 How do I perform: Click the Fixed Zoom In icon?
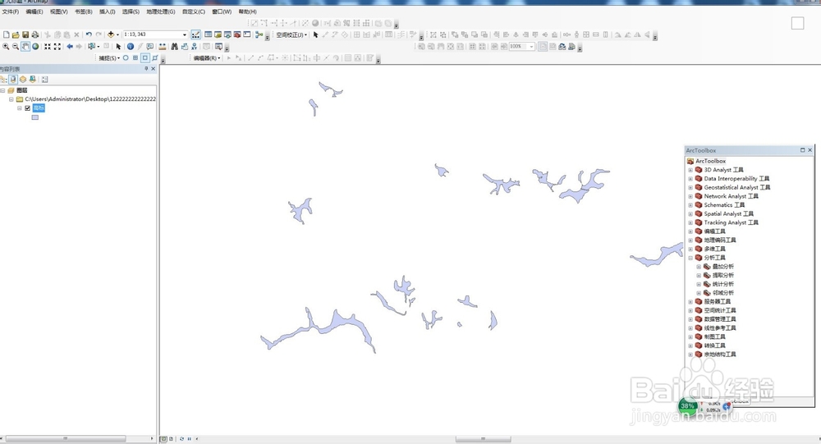48,46
